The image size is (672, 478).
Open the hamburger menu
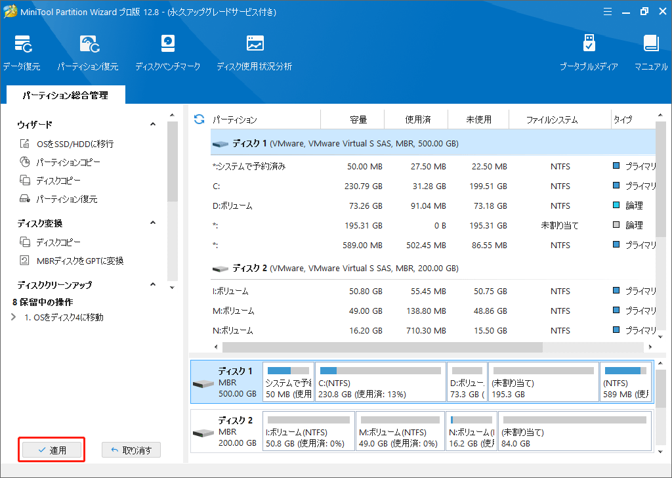click(607, 11)
